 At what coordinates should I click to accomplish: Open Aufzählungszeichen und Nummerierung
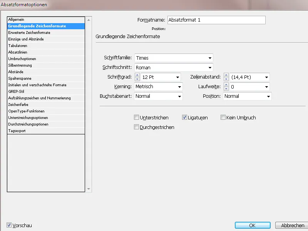pos(46,98)
